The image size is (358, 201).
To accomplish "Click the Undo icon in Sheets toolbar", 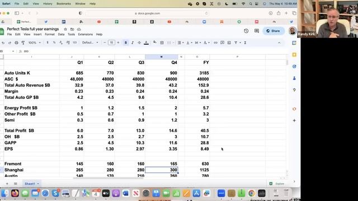I will (x=3, y=42).
